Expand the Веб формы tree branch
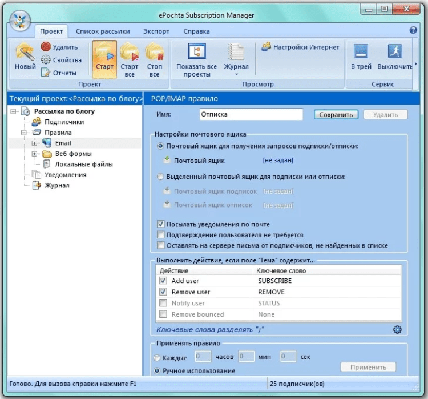The image size is (428, 399). pyautogui.click(x=34, y=154)
